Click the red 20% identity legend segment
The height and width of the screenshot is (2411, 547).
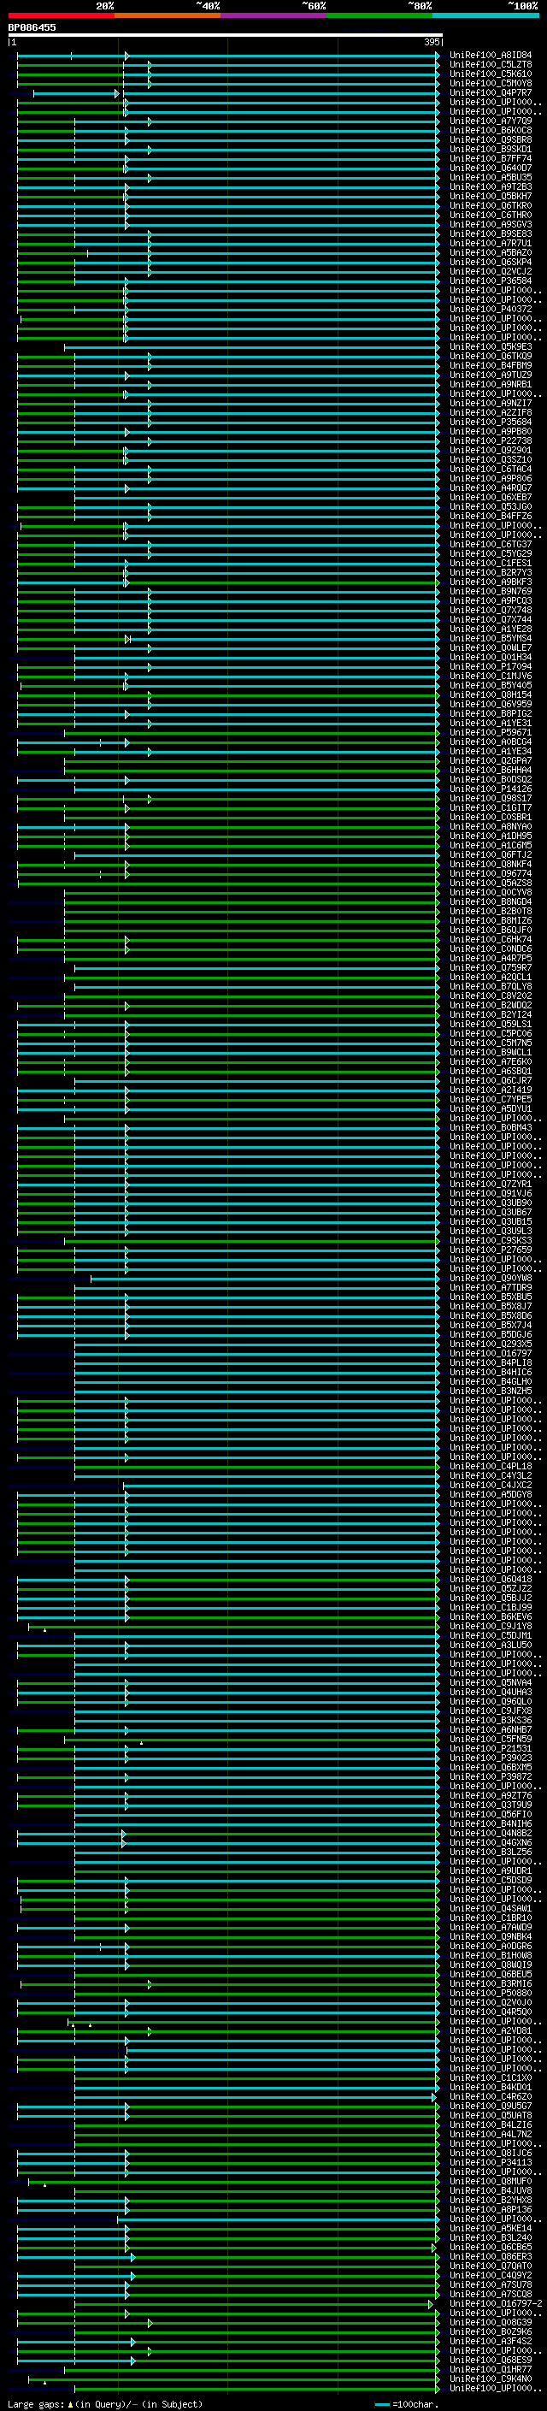[62, 15]
